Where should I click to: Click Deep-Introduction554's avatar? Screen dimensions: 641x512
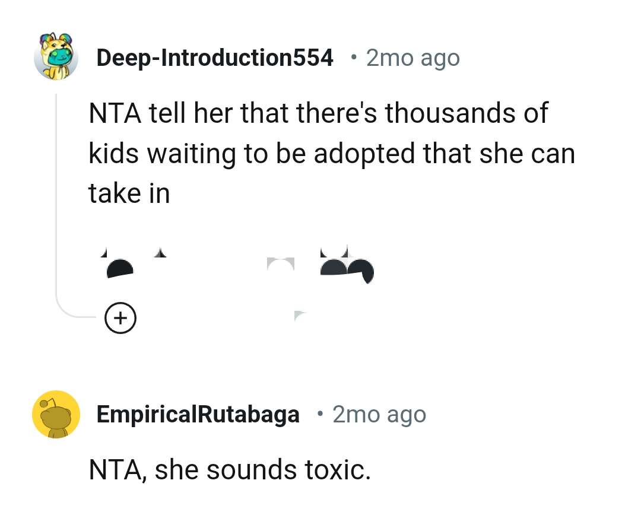pos(56,58)
